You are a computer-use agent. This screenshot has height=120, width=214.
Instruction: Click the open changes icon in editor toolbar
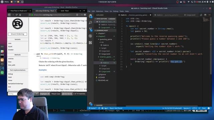(x=201, y=15)
